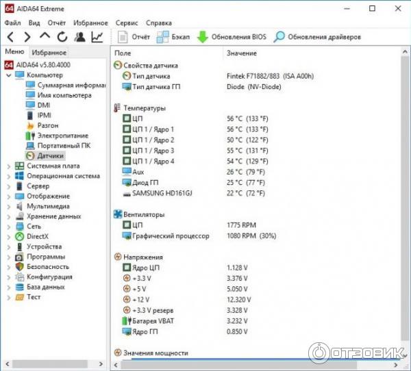Click the Разгон flame icon

(x=30, y=126)
